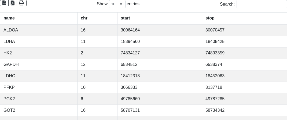Select the GAPDH table row

pos(143,65)
